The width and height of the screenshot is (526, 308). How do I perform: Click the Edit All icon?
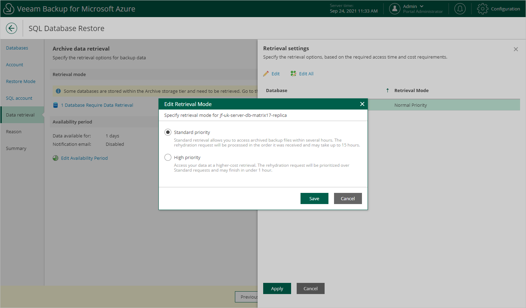(x=294, y=74)
